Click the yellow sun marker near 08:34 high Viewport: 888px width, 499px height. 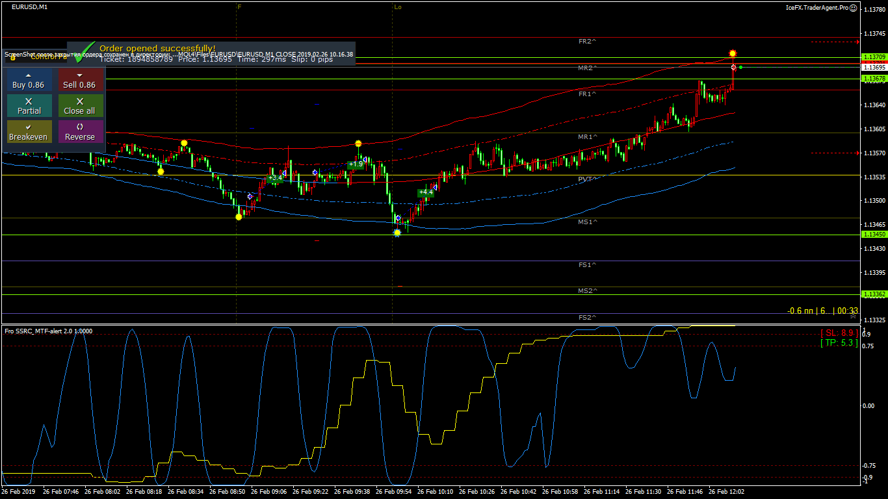(x=185, y=143)
